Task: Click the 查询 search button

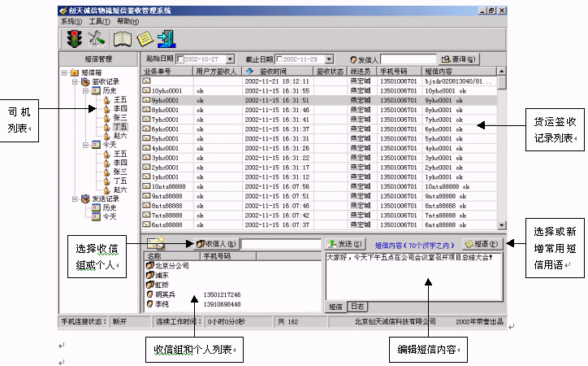Action: coord(458,59)
